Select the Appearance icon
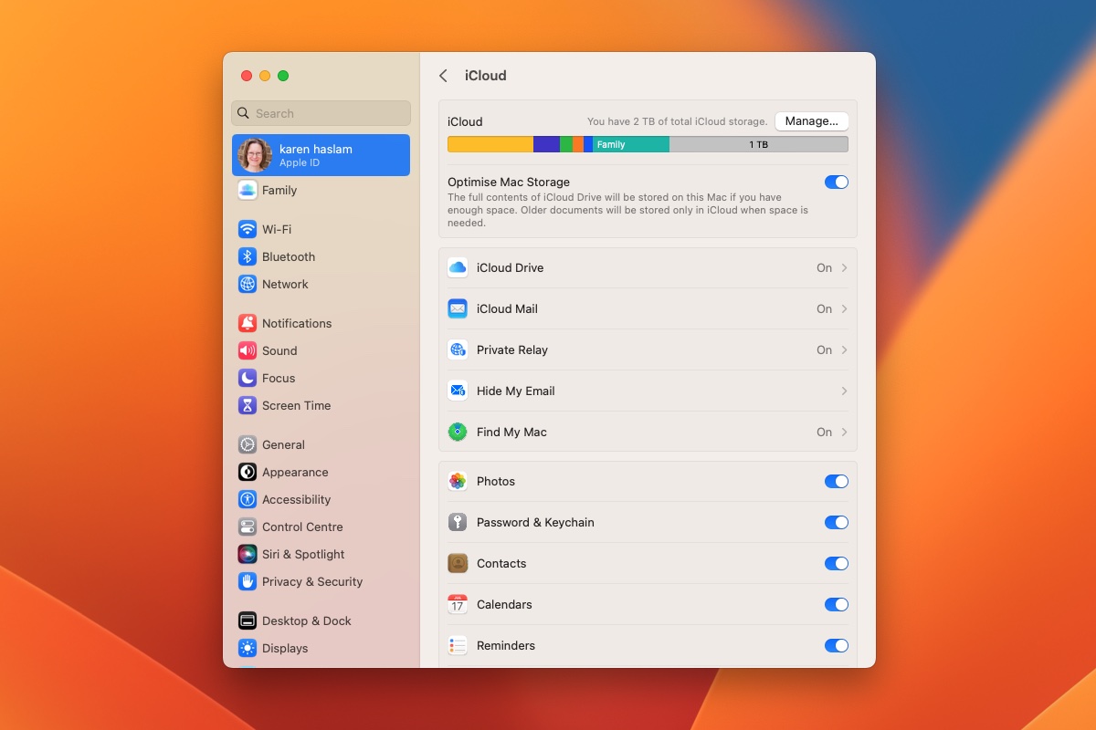The height and width of the screenshot is (730, 1096). 248,472
